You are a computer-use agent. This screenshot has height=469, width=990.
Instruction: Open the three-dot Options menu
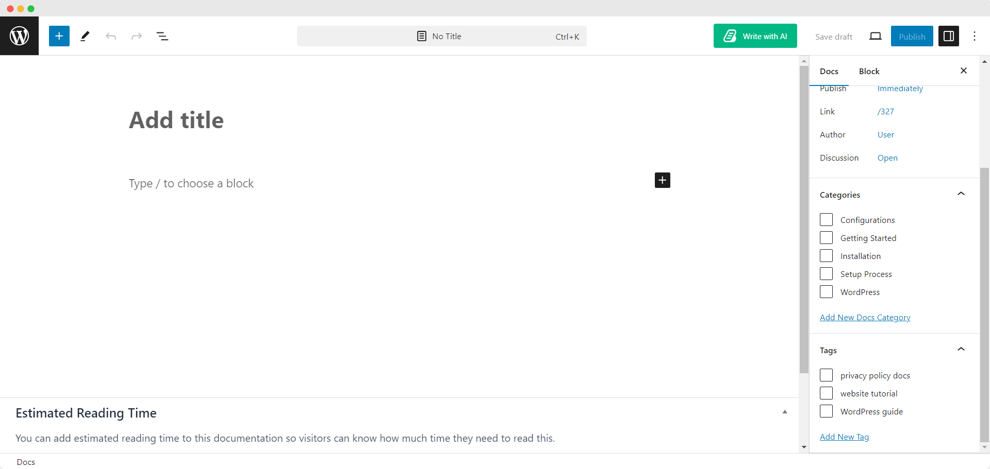coord(975,36)
